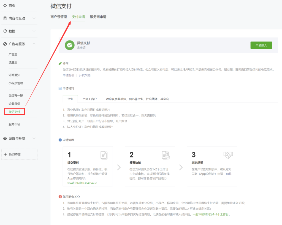Expand the 设置与开发 menu chevron
The width and height of the screenshot is (282, 225).
pos(34,138)
